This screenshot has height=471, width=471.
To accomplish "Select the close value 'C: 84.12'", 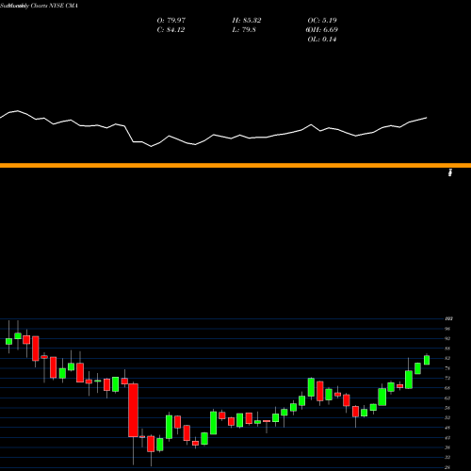I will (171, 30).
